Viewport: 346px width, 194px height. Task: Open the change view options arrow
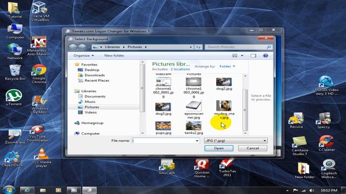[242, 56]
